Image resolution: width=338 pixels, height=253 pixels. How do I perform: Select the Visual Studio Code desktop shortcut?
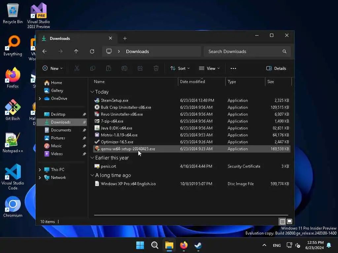[x=13, y=177]
